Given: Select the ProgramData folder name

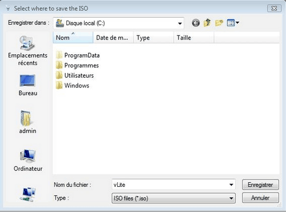Looking at the screenshot, I should coord(82,55).
